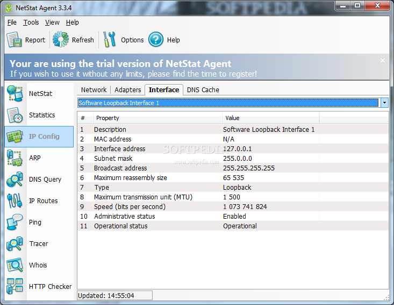This screenshot has height=305, width=394.
Task: Select the Maximum reassembly size row
Action: coord(233,177)
